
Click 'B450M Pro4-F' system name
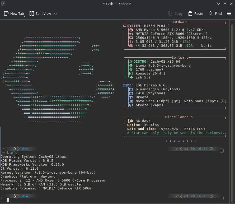[x=157, y=26]
